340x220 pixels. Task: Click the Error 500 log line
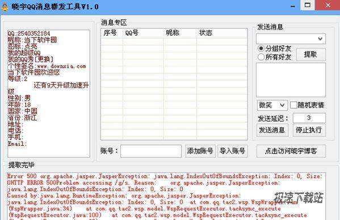[165, 176]
